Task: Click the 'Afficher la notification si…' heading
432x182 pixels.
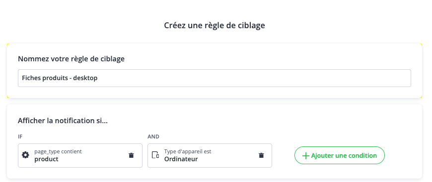Action: pos(63,121)
